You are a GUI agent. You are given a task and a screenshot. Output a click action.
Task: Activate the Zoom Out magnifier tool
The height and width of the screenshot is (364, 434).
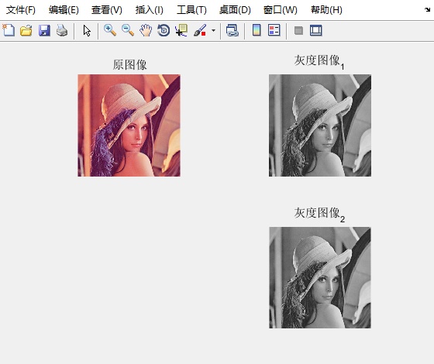128,30
